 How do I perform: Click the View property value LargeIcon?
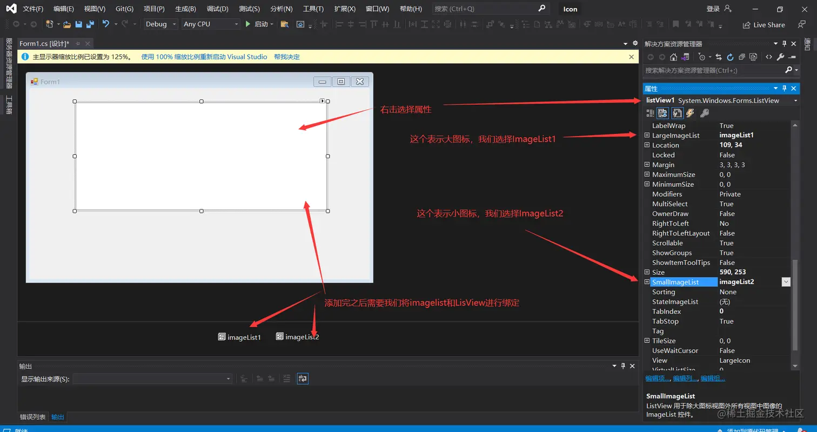click(734, 360)
